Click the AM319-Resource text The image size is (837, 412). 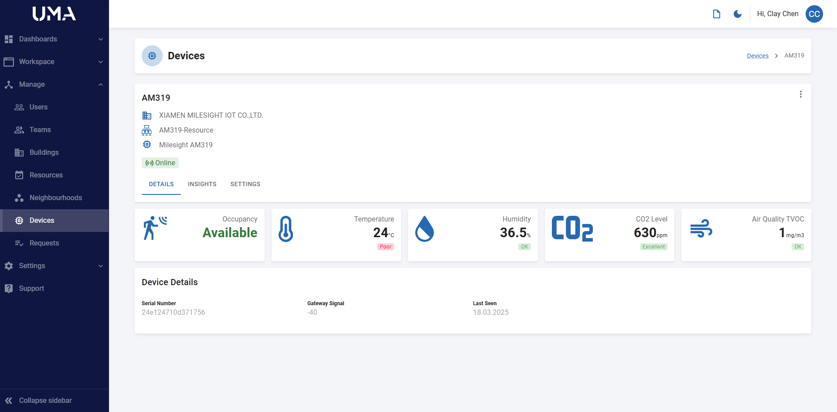pos(186,130)
